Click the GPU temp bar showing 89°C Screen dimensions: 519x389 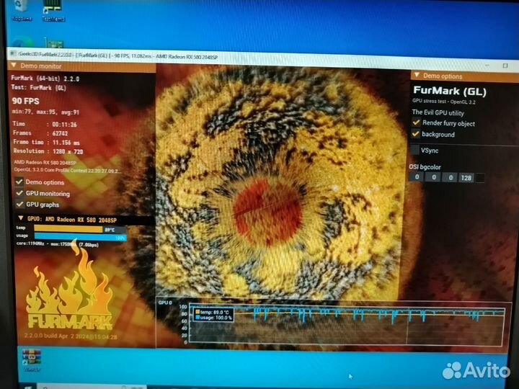(81, 229)
